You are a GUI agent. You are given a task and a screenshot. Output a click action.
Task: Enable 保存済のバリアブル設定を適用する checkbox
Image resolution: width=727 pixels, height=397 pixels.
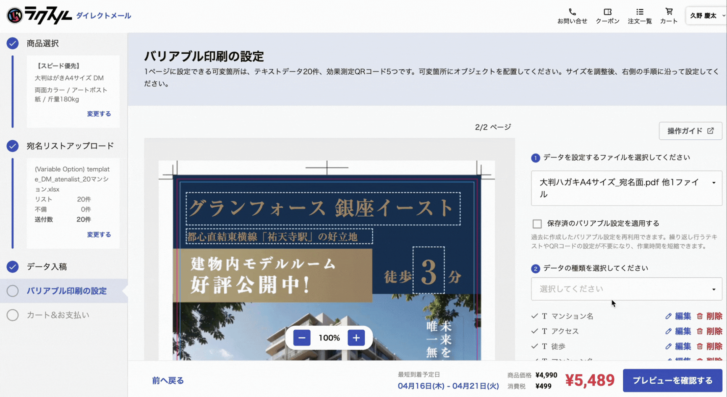[x=537, y=224]
